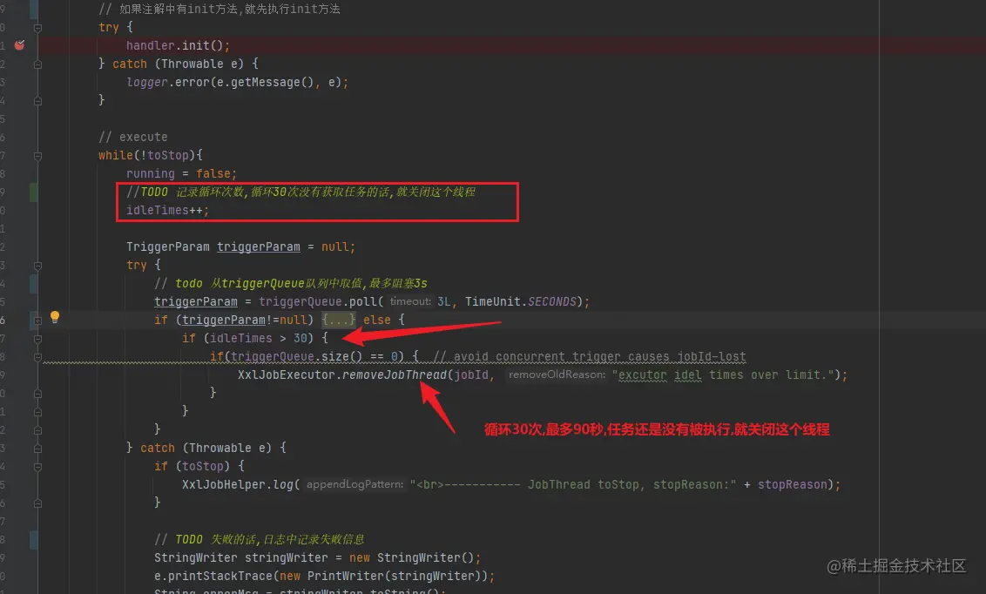Click the removeJobThread method name
The image size is (986, 594).
[395, 375]
